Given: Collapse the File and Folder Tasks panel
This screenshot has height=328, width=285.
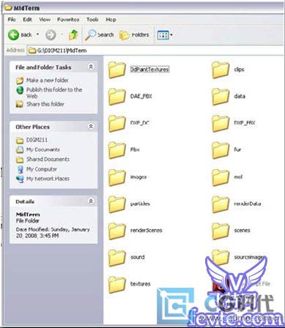Looking at the screenshot, I should (91, 67).
